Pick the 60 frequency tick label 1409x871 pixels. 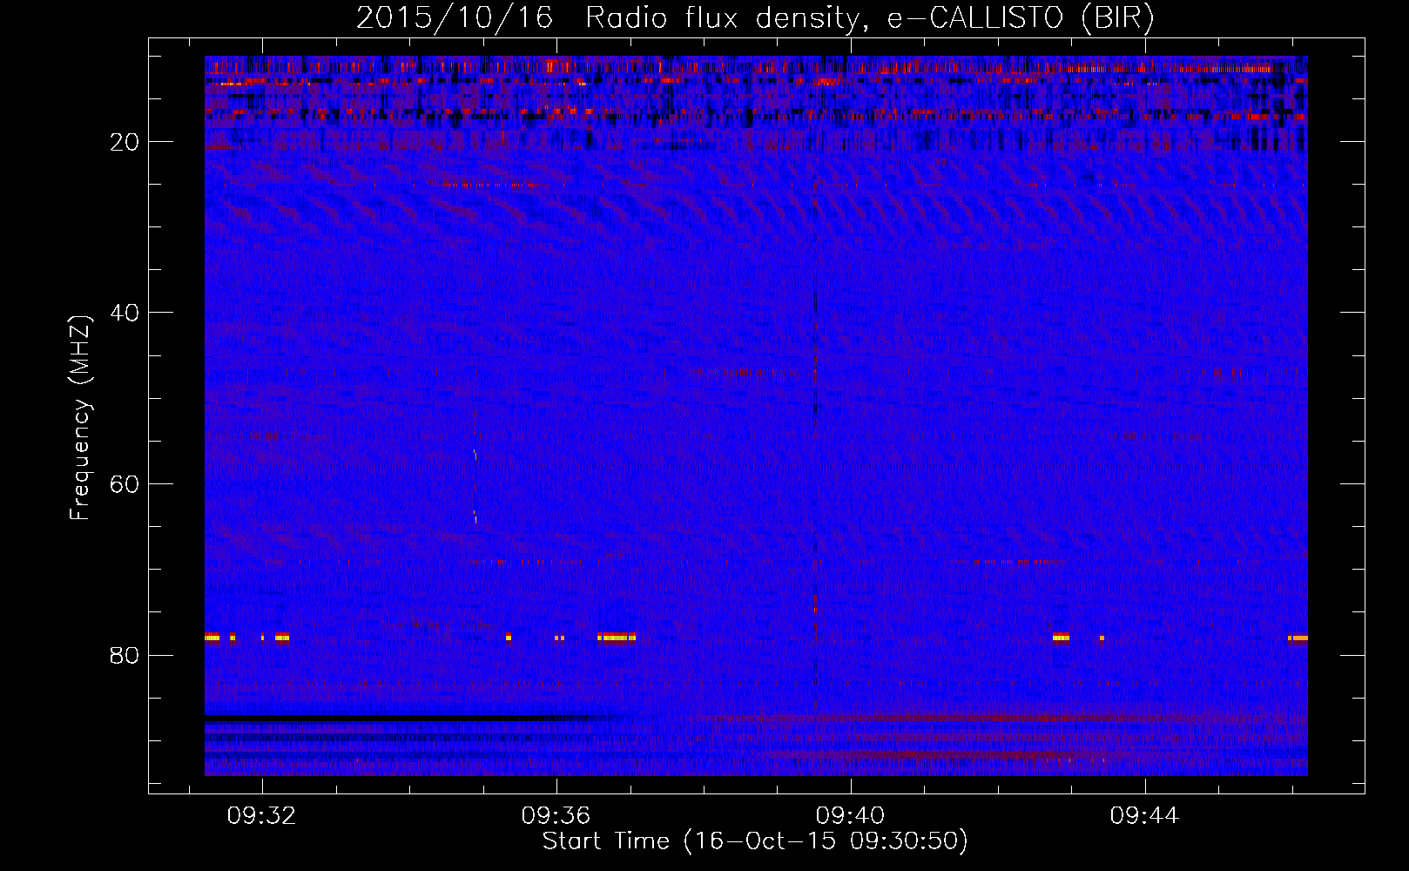pos(125,484)
